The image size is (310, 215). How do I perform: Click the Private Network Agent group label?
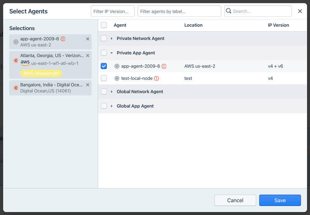click(140, 38)
